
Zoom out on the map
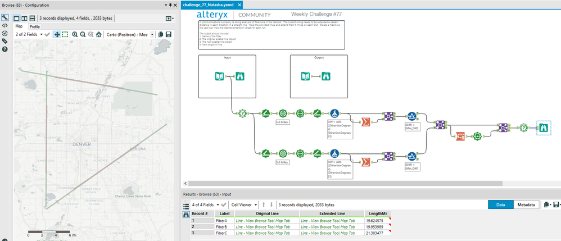(83, 34)
